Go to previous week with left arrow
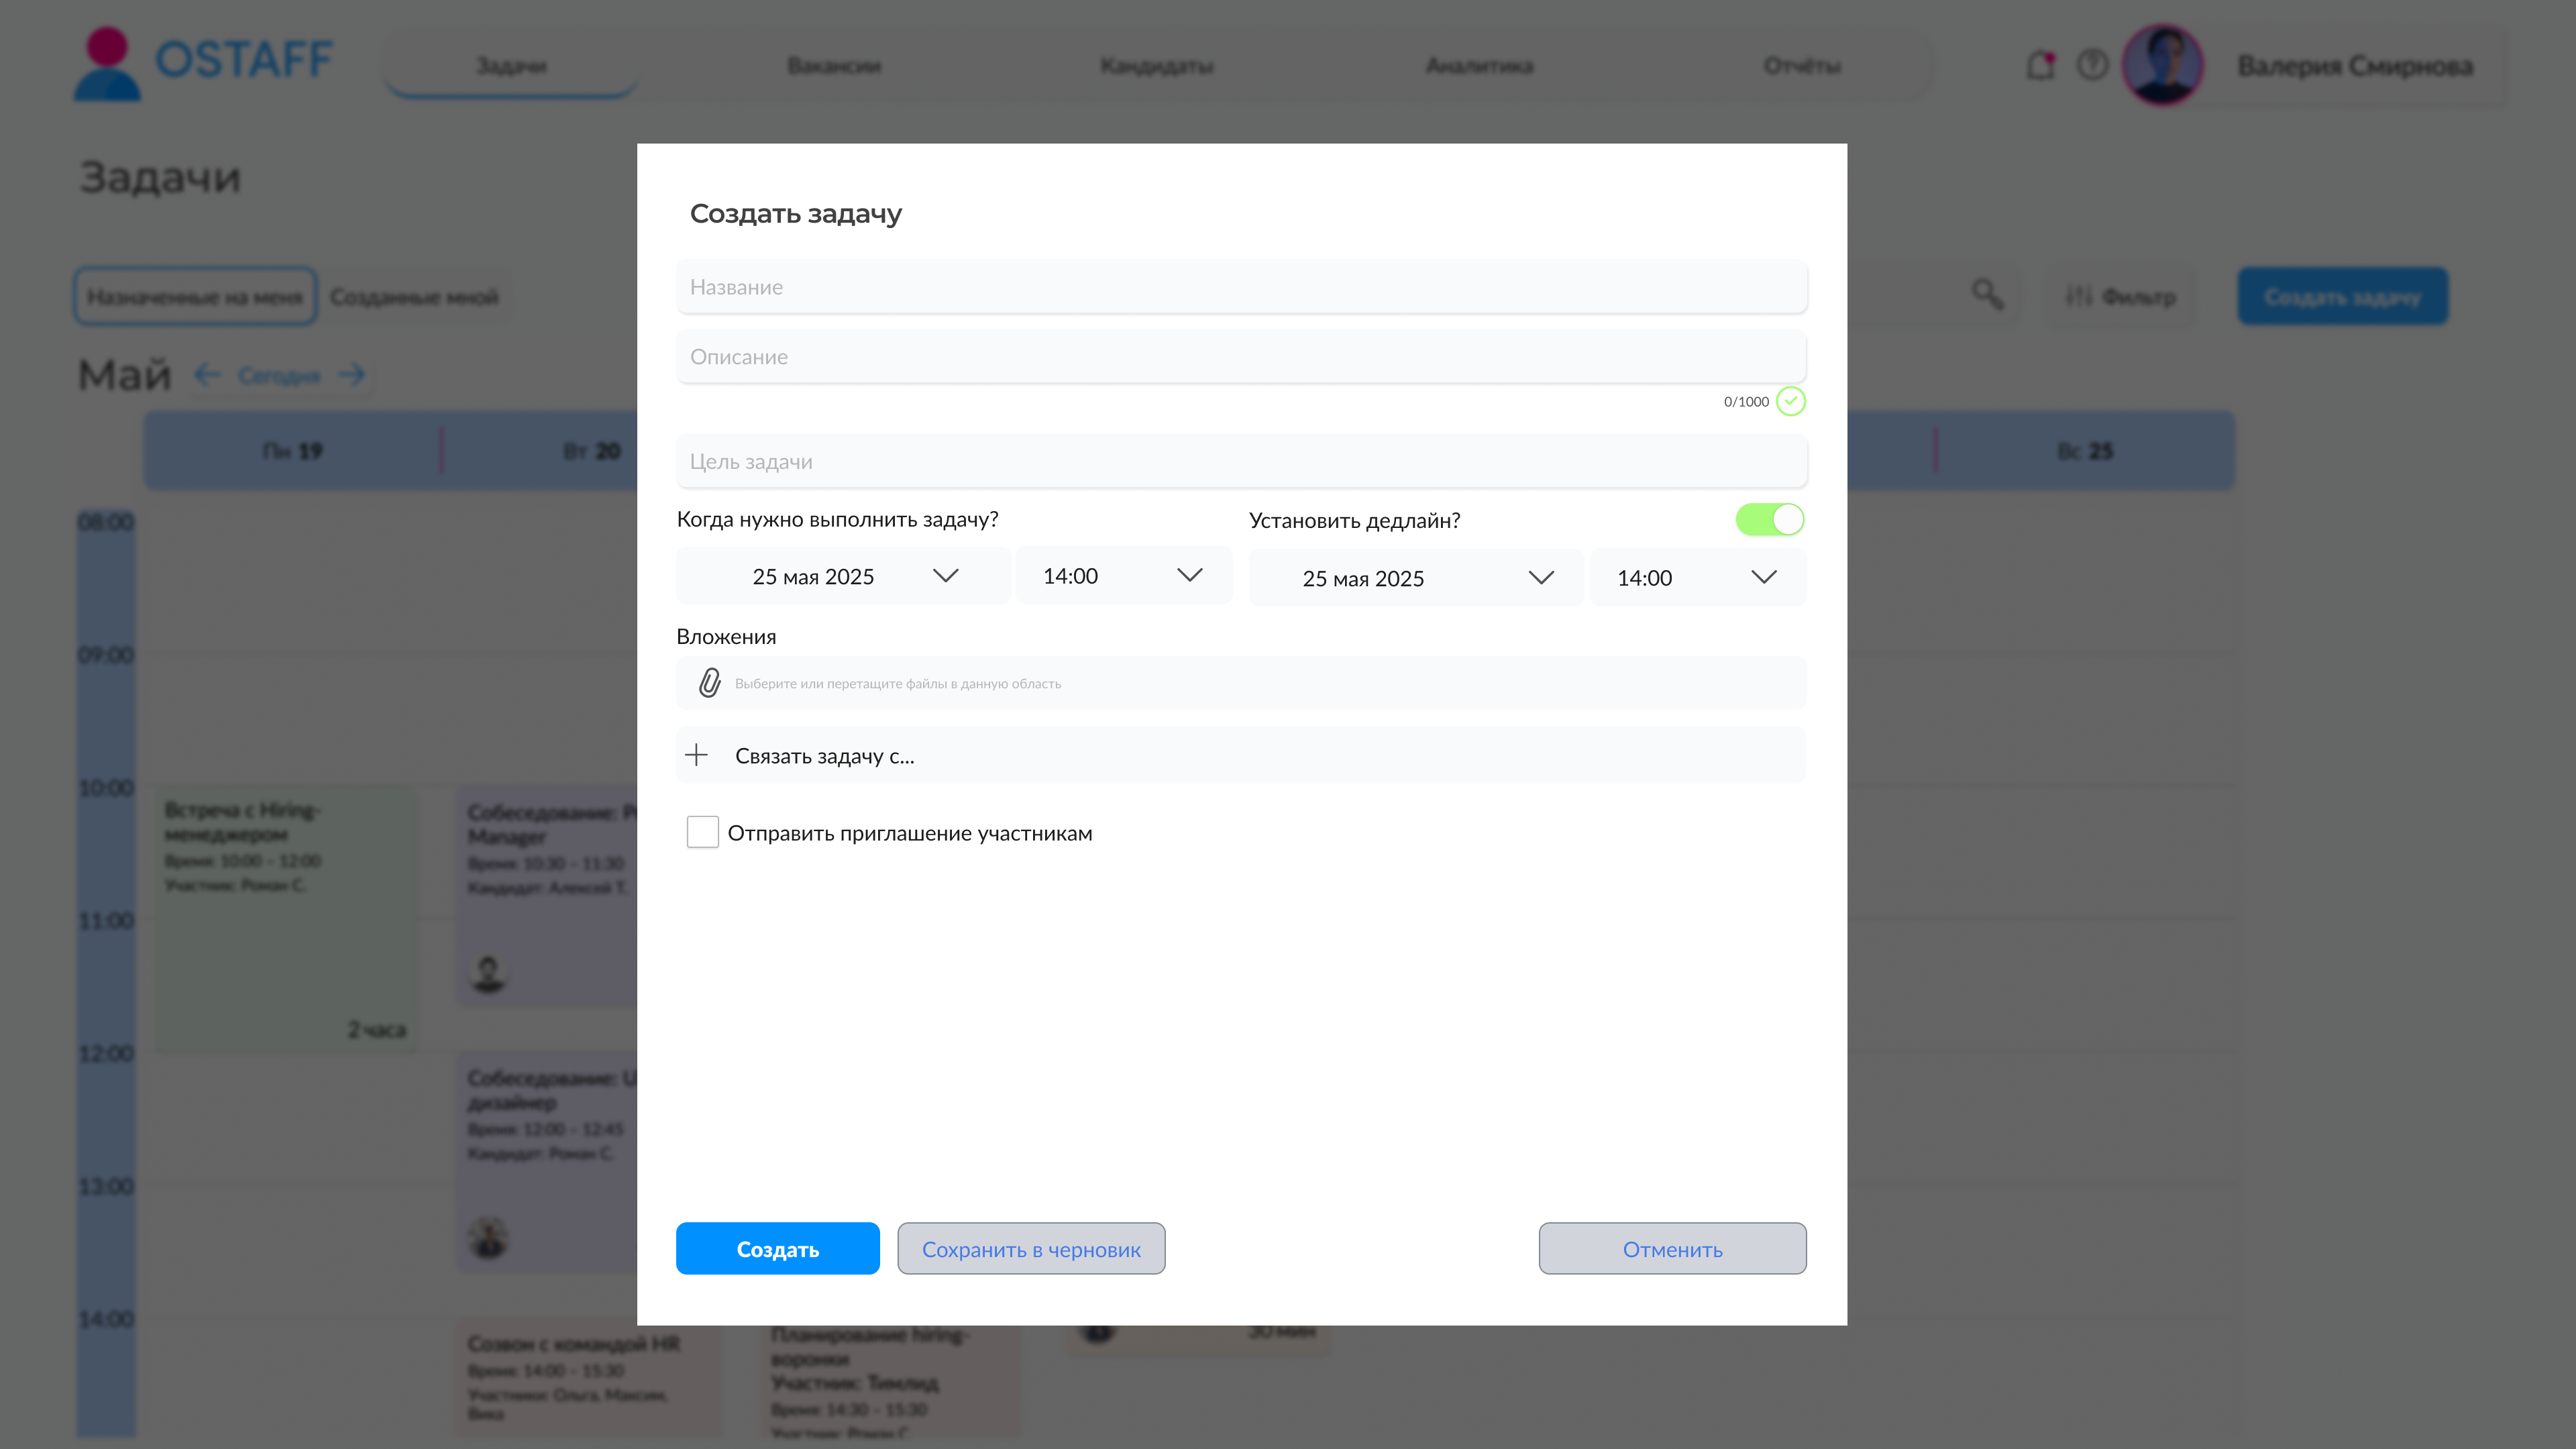The image size is (2576, 1449). (207, 375)
